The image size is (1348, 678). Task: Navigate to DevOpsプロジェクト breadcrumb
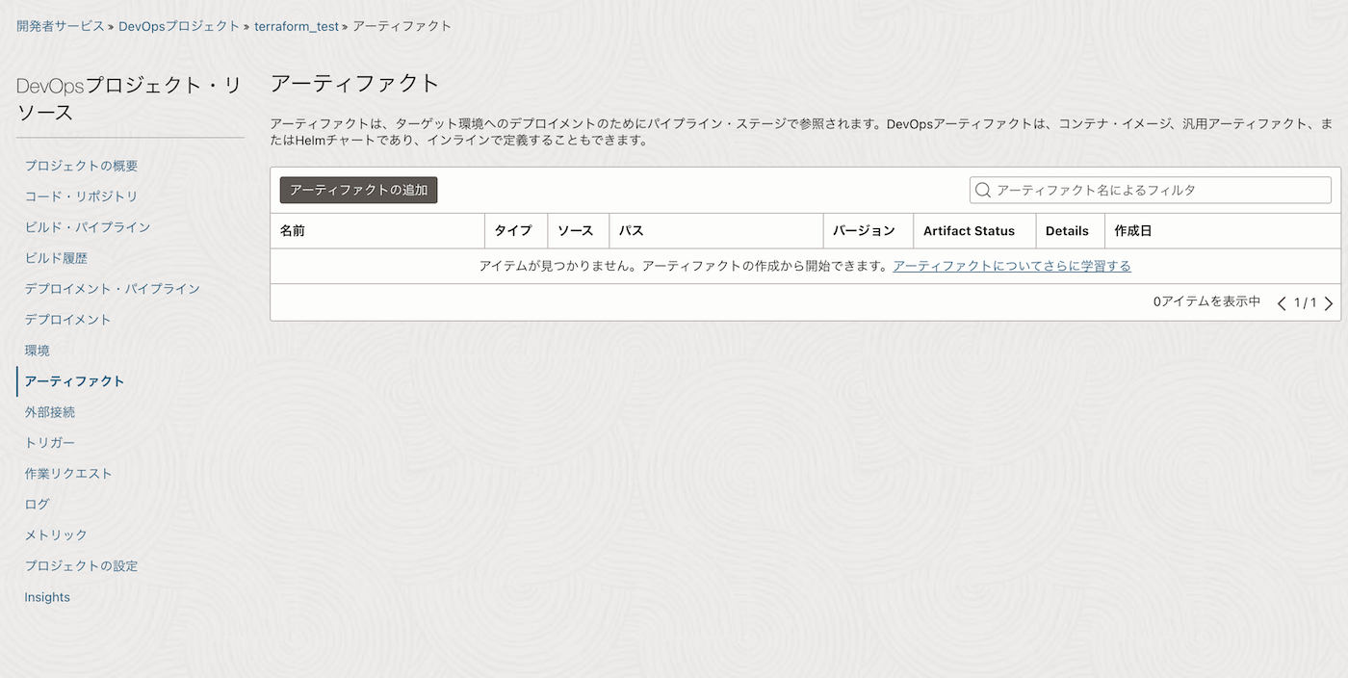point(179,27)
